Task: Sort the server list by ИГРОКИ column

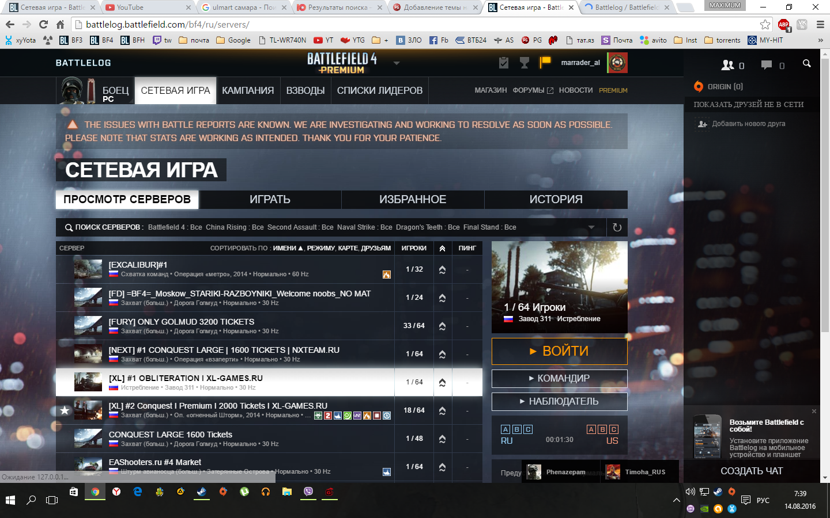Action: [414, 248]
